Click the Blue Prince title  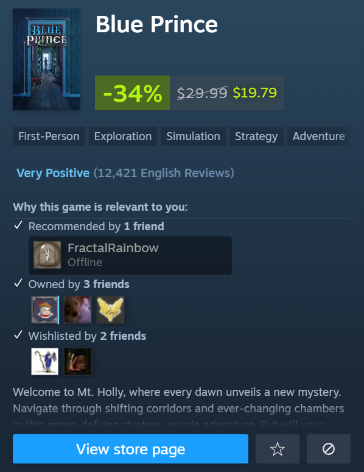tap(156, 24)
